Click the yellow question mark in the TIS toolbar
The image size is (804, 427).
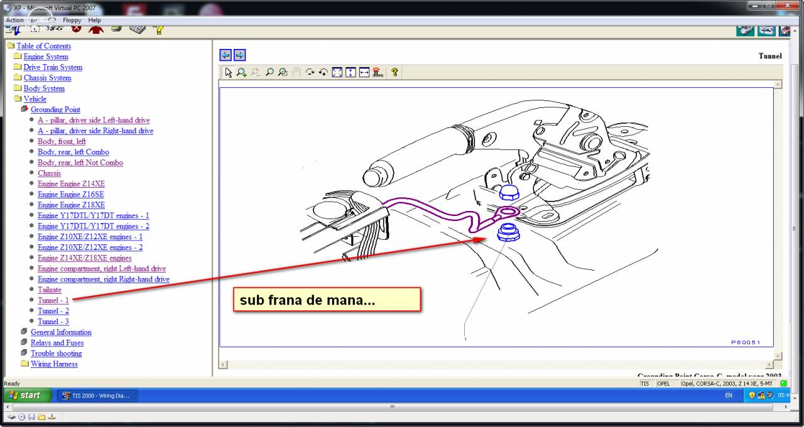coord(158,29)
